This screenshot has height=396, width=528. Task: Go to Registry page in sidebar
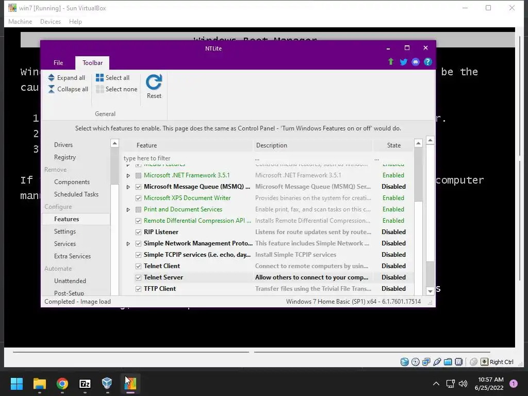pyautogui.click(x=65, y=157)
